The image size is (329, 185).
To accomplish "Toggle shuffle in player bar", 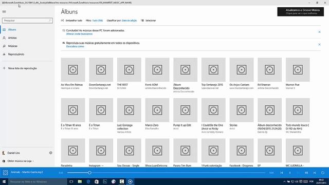I will pyautogui.click(x=315, y=173).
